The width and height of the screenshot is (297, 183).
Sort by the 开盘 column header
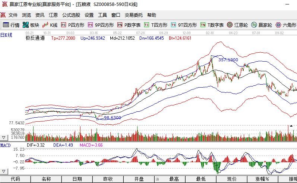[139, 179]
